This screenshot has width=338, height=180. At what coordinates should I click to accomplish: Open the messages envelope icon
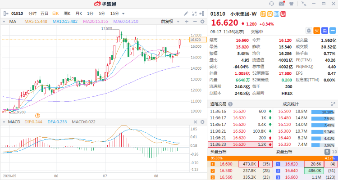point(282,4)
